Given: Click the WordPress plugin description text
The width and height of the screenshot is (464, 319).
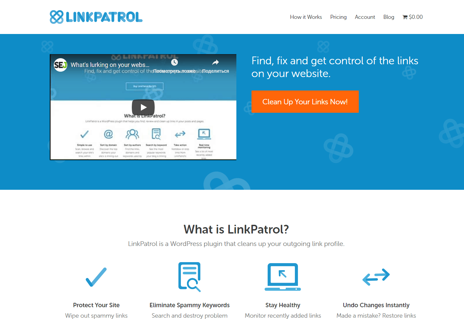Looking at the screenshot, I should click(236, 244).
